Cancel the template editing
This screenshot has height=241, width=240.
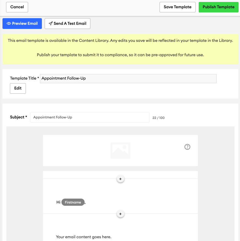[x=17, y=7]
